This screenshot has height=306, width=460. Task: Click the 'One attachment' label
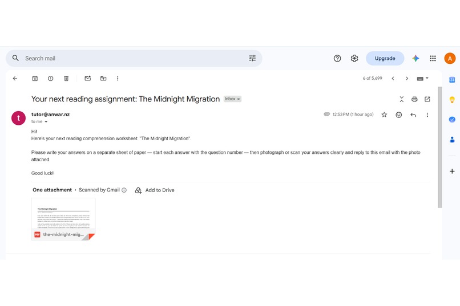click(x=52, y=190)
